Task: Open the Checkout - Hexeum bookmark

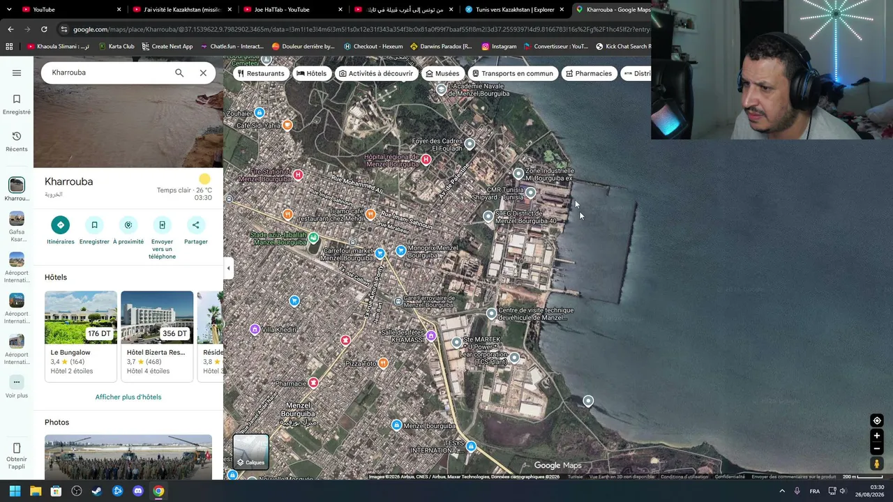Action: 373,47
